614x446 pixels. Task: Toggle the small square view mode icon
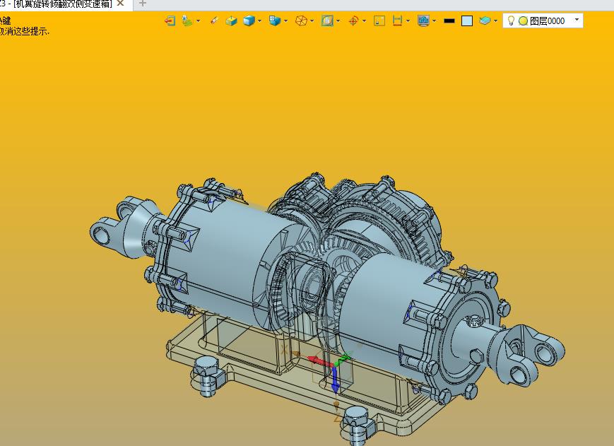click(x=379, y=20)
